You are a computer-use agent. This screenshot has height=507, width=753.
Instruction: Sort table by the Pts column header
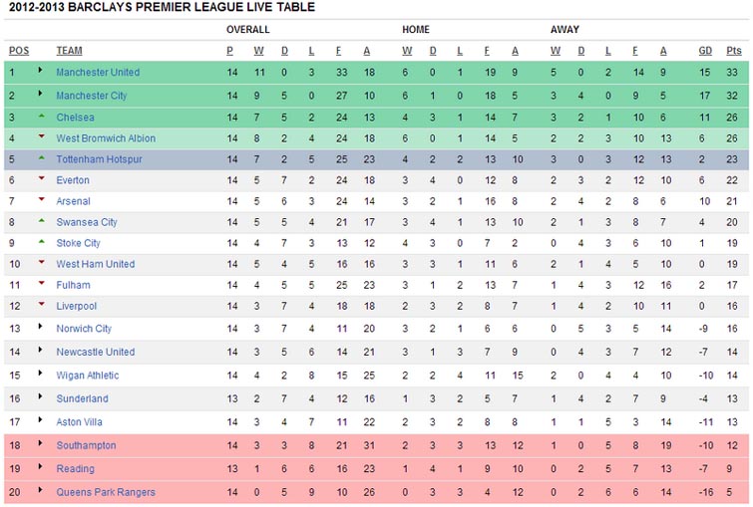click(733, 51)
